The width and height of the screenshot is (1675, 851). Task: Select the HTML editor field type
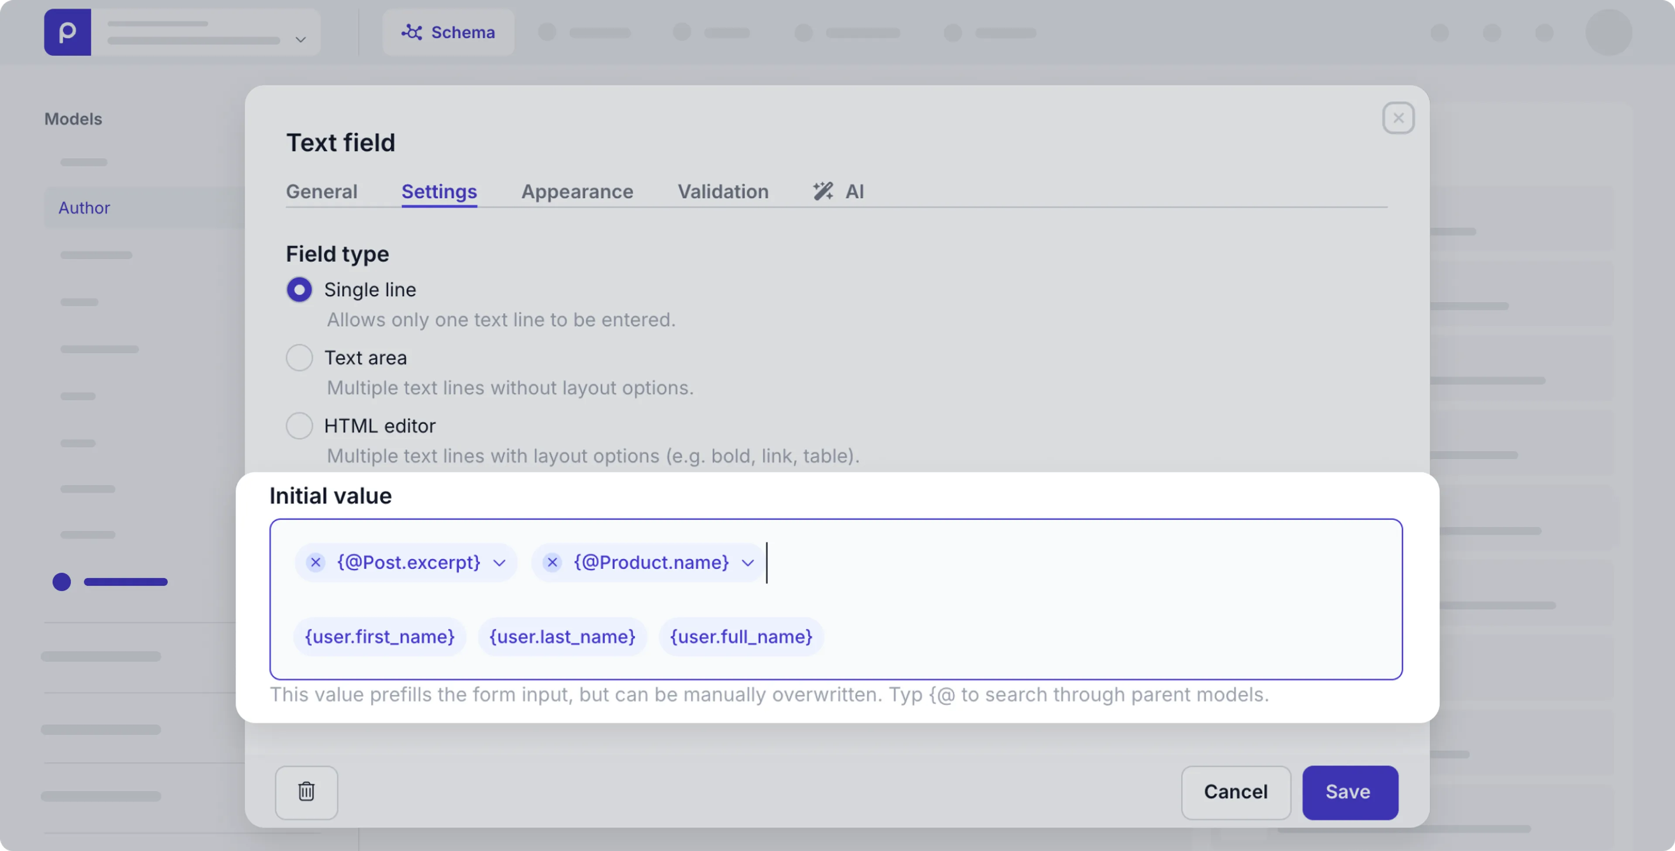pos(299,425)
